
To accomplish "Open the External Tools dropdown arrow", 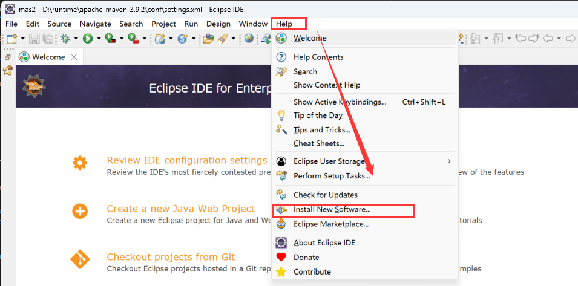I will (x=145, y=38).
